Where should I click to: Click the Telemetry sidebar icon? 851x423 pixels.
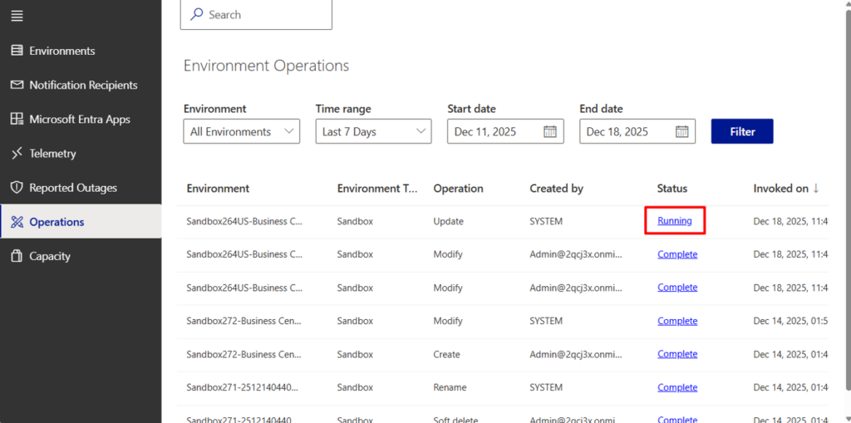pyautogui.click(x=17, y=154)
